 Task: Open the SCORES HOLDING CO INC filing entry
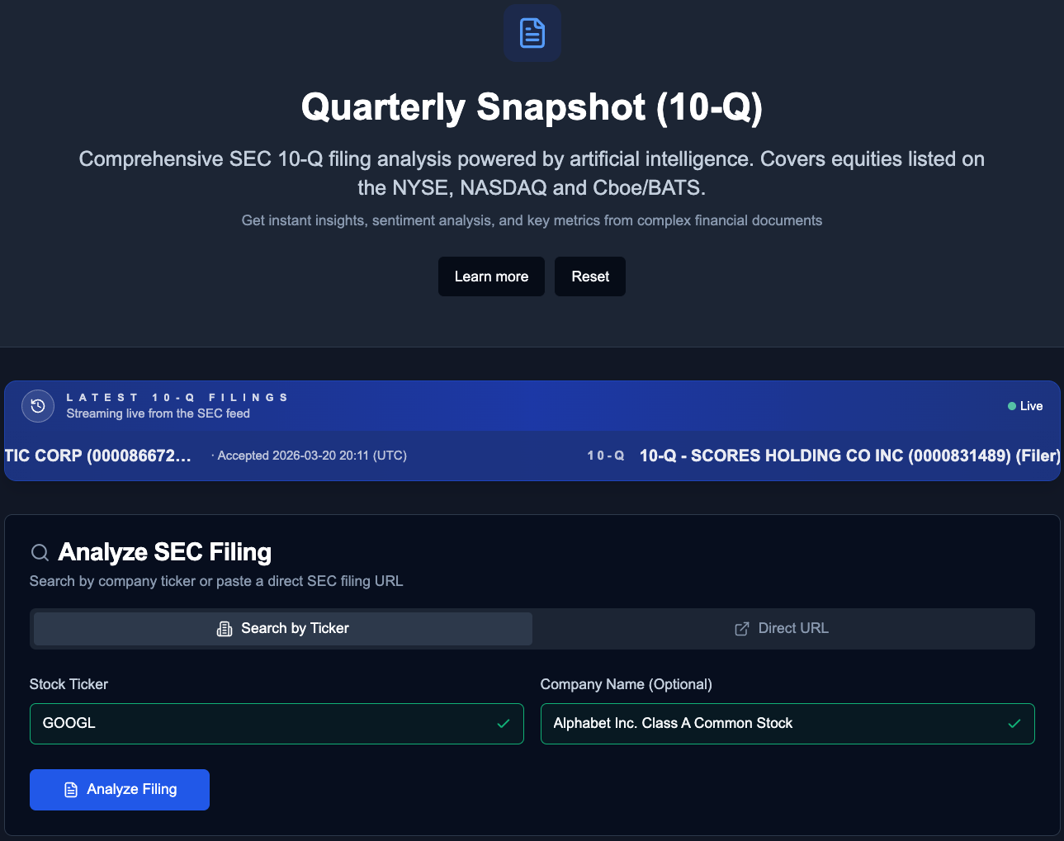[x=849, y=456]
